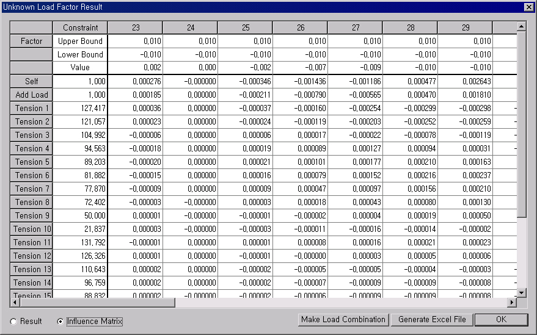Click the Make Load Combination button

click(343, 320)
